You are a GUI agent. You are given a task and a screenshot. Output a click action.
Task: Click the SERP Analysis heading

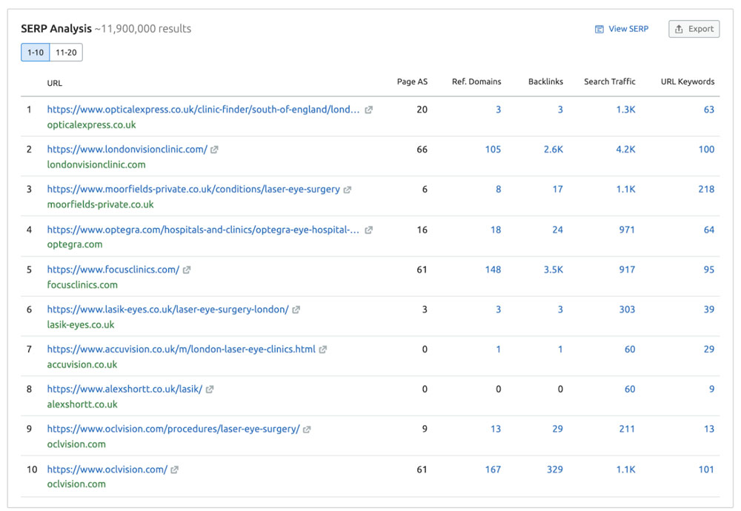point(56,29)
